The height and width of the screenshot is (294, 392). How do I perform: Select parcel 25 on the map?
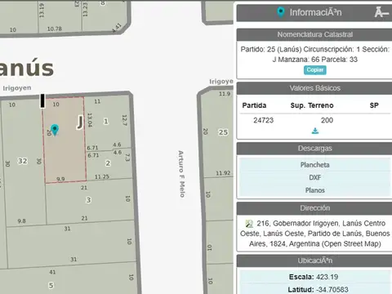click(223, 132)
